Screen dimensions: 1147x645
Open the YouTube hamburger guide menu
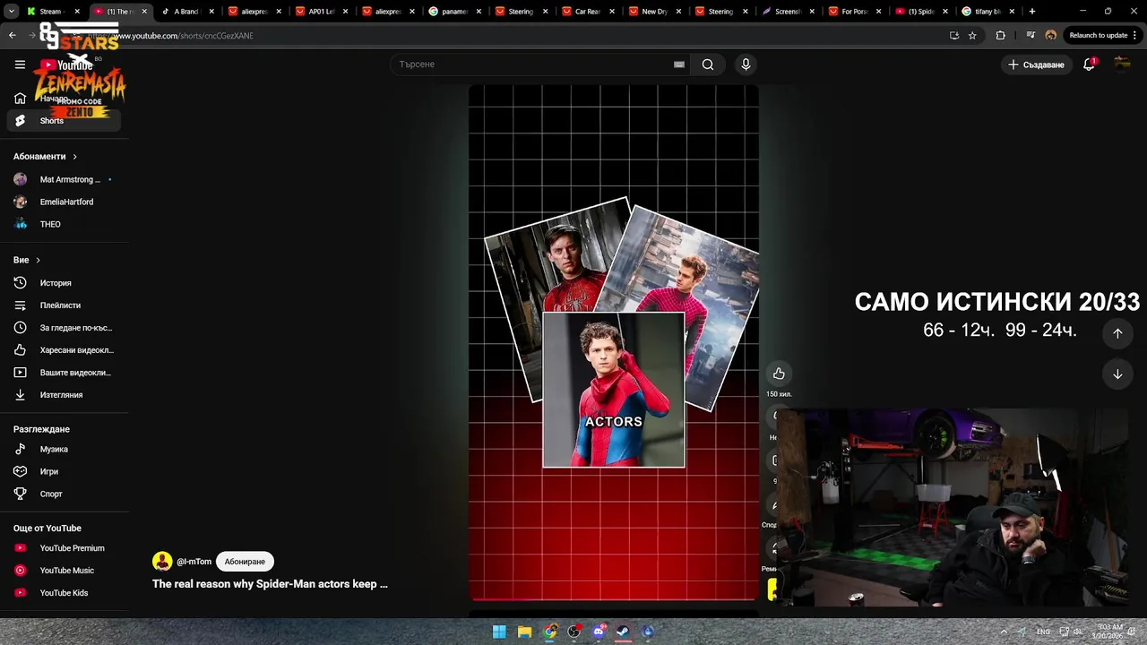[20, 64]
